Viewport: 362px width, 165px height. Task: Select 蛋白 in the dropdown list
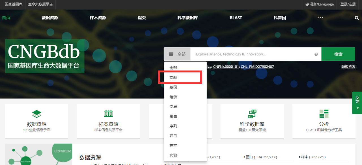185,116
